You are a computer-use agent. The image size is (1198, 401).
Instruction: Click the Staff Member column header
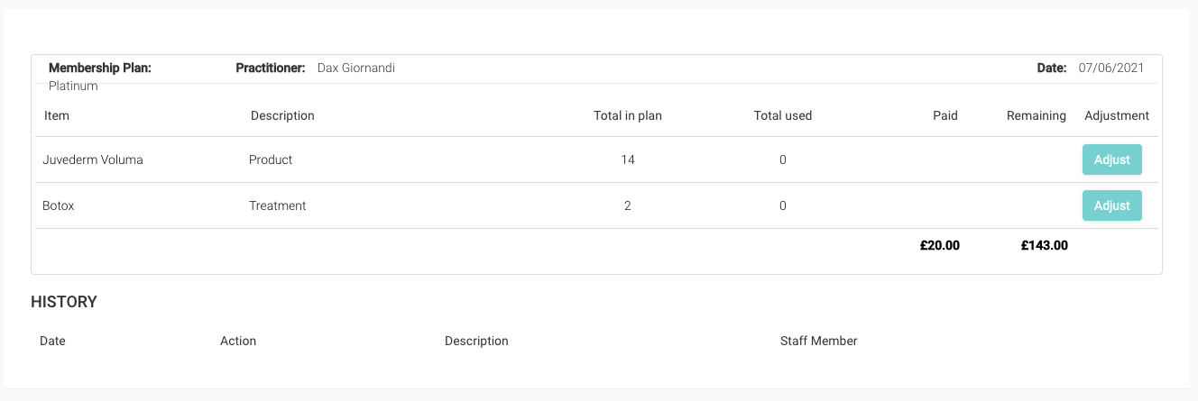819,341
